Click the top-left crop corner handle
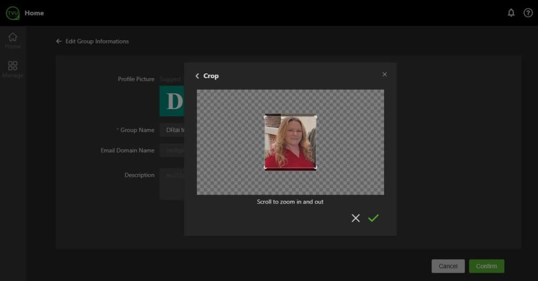Screen dimensions: 538x281 click(x=265, y=116)
